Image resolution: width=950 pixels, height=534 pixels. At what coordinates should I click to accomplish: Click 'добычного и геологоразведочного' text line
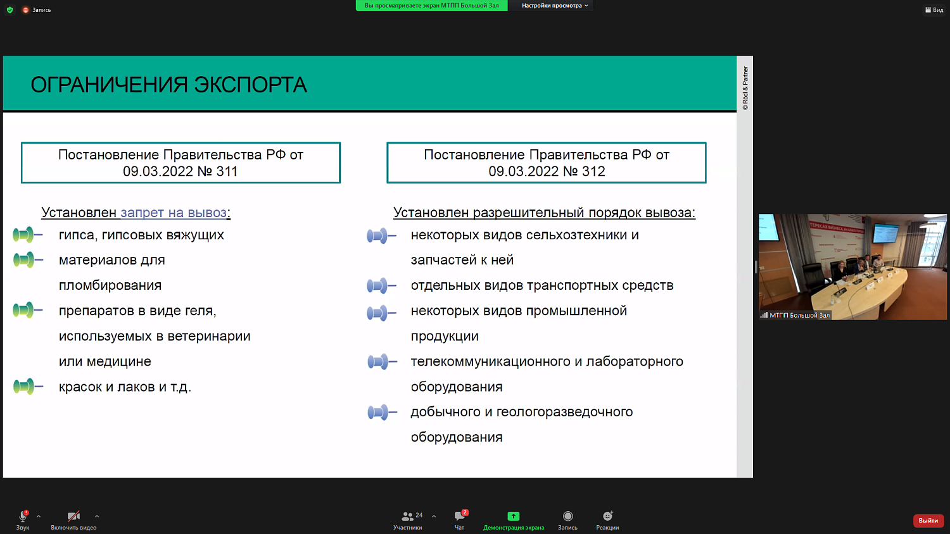coord(522,412)
